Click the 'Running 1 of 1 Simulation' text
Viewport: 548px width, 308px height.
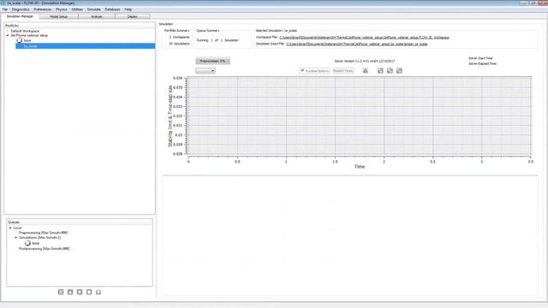[x=217, y=40]
